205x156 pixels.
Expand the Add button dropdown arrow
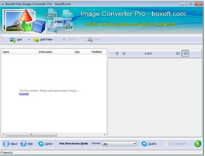coord(29,39)
